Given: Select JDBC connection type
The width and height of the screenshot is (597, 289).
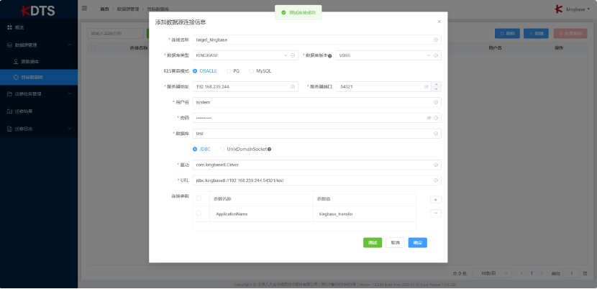Looking at the screenshot, I should click(x=201, y=150).
